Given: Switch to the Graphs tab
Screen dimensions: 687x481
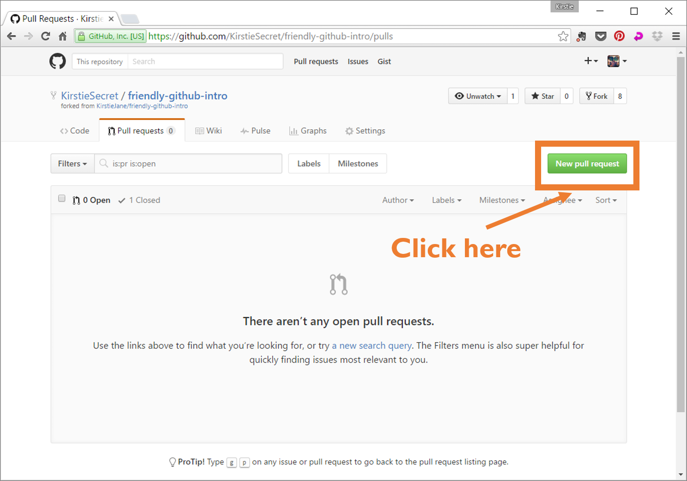Looking at the screenshot, I should (308, 131).
